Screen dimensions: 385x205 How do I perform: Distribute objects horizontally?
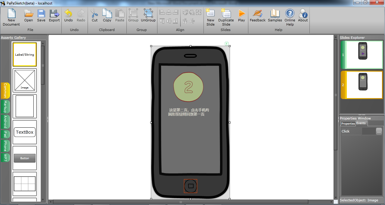tap(185, 21)
